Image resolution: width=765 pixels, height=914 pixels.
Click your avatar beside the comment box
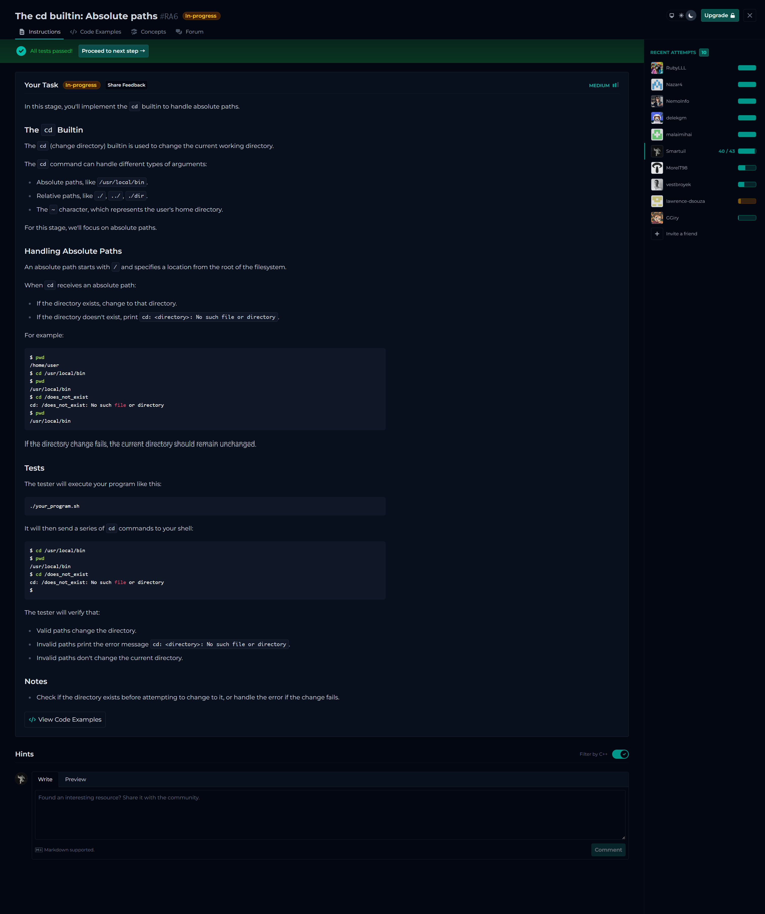(21, 779)
